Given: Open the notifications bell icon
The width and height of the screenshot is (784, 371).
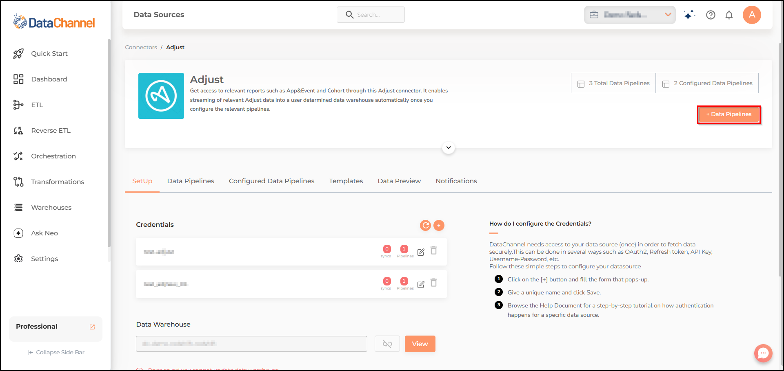Looking at the screenshot, I should point(729,15).
